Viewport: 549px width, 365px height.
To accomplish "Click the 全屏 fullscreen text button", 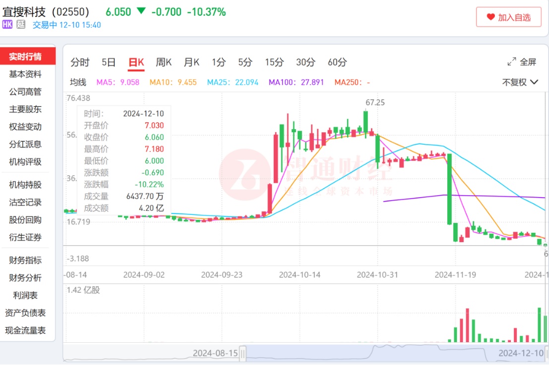I will [528, 62].
